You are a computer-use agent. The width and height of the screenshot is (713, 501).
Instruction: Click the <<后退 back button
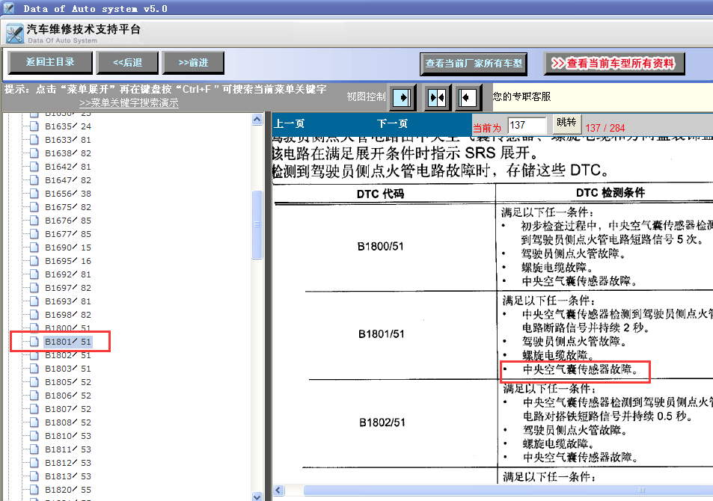[127, 62]
